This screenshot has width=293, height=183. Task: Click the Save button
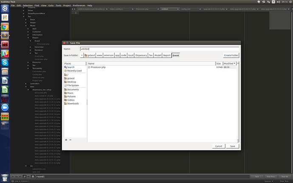(x=232, y=146)
